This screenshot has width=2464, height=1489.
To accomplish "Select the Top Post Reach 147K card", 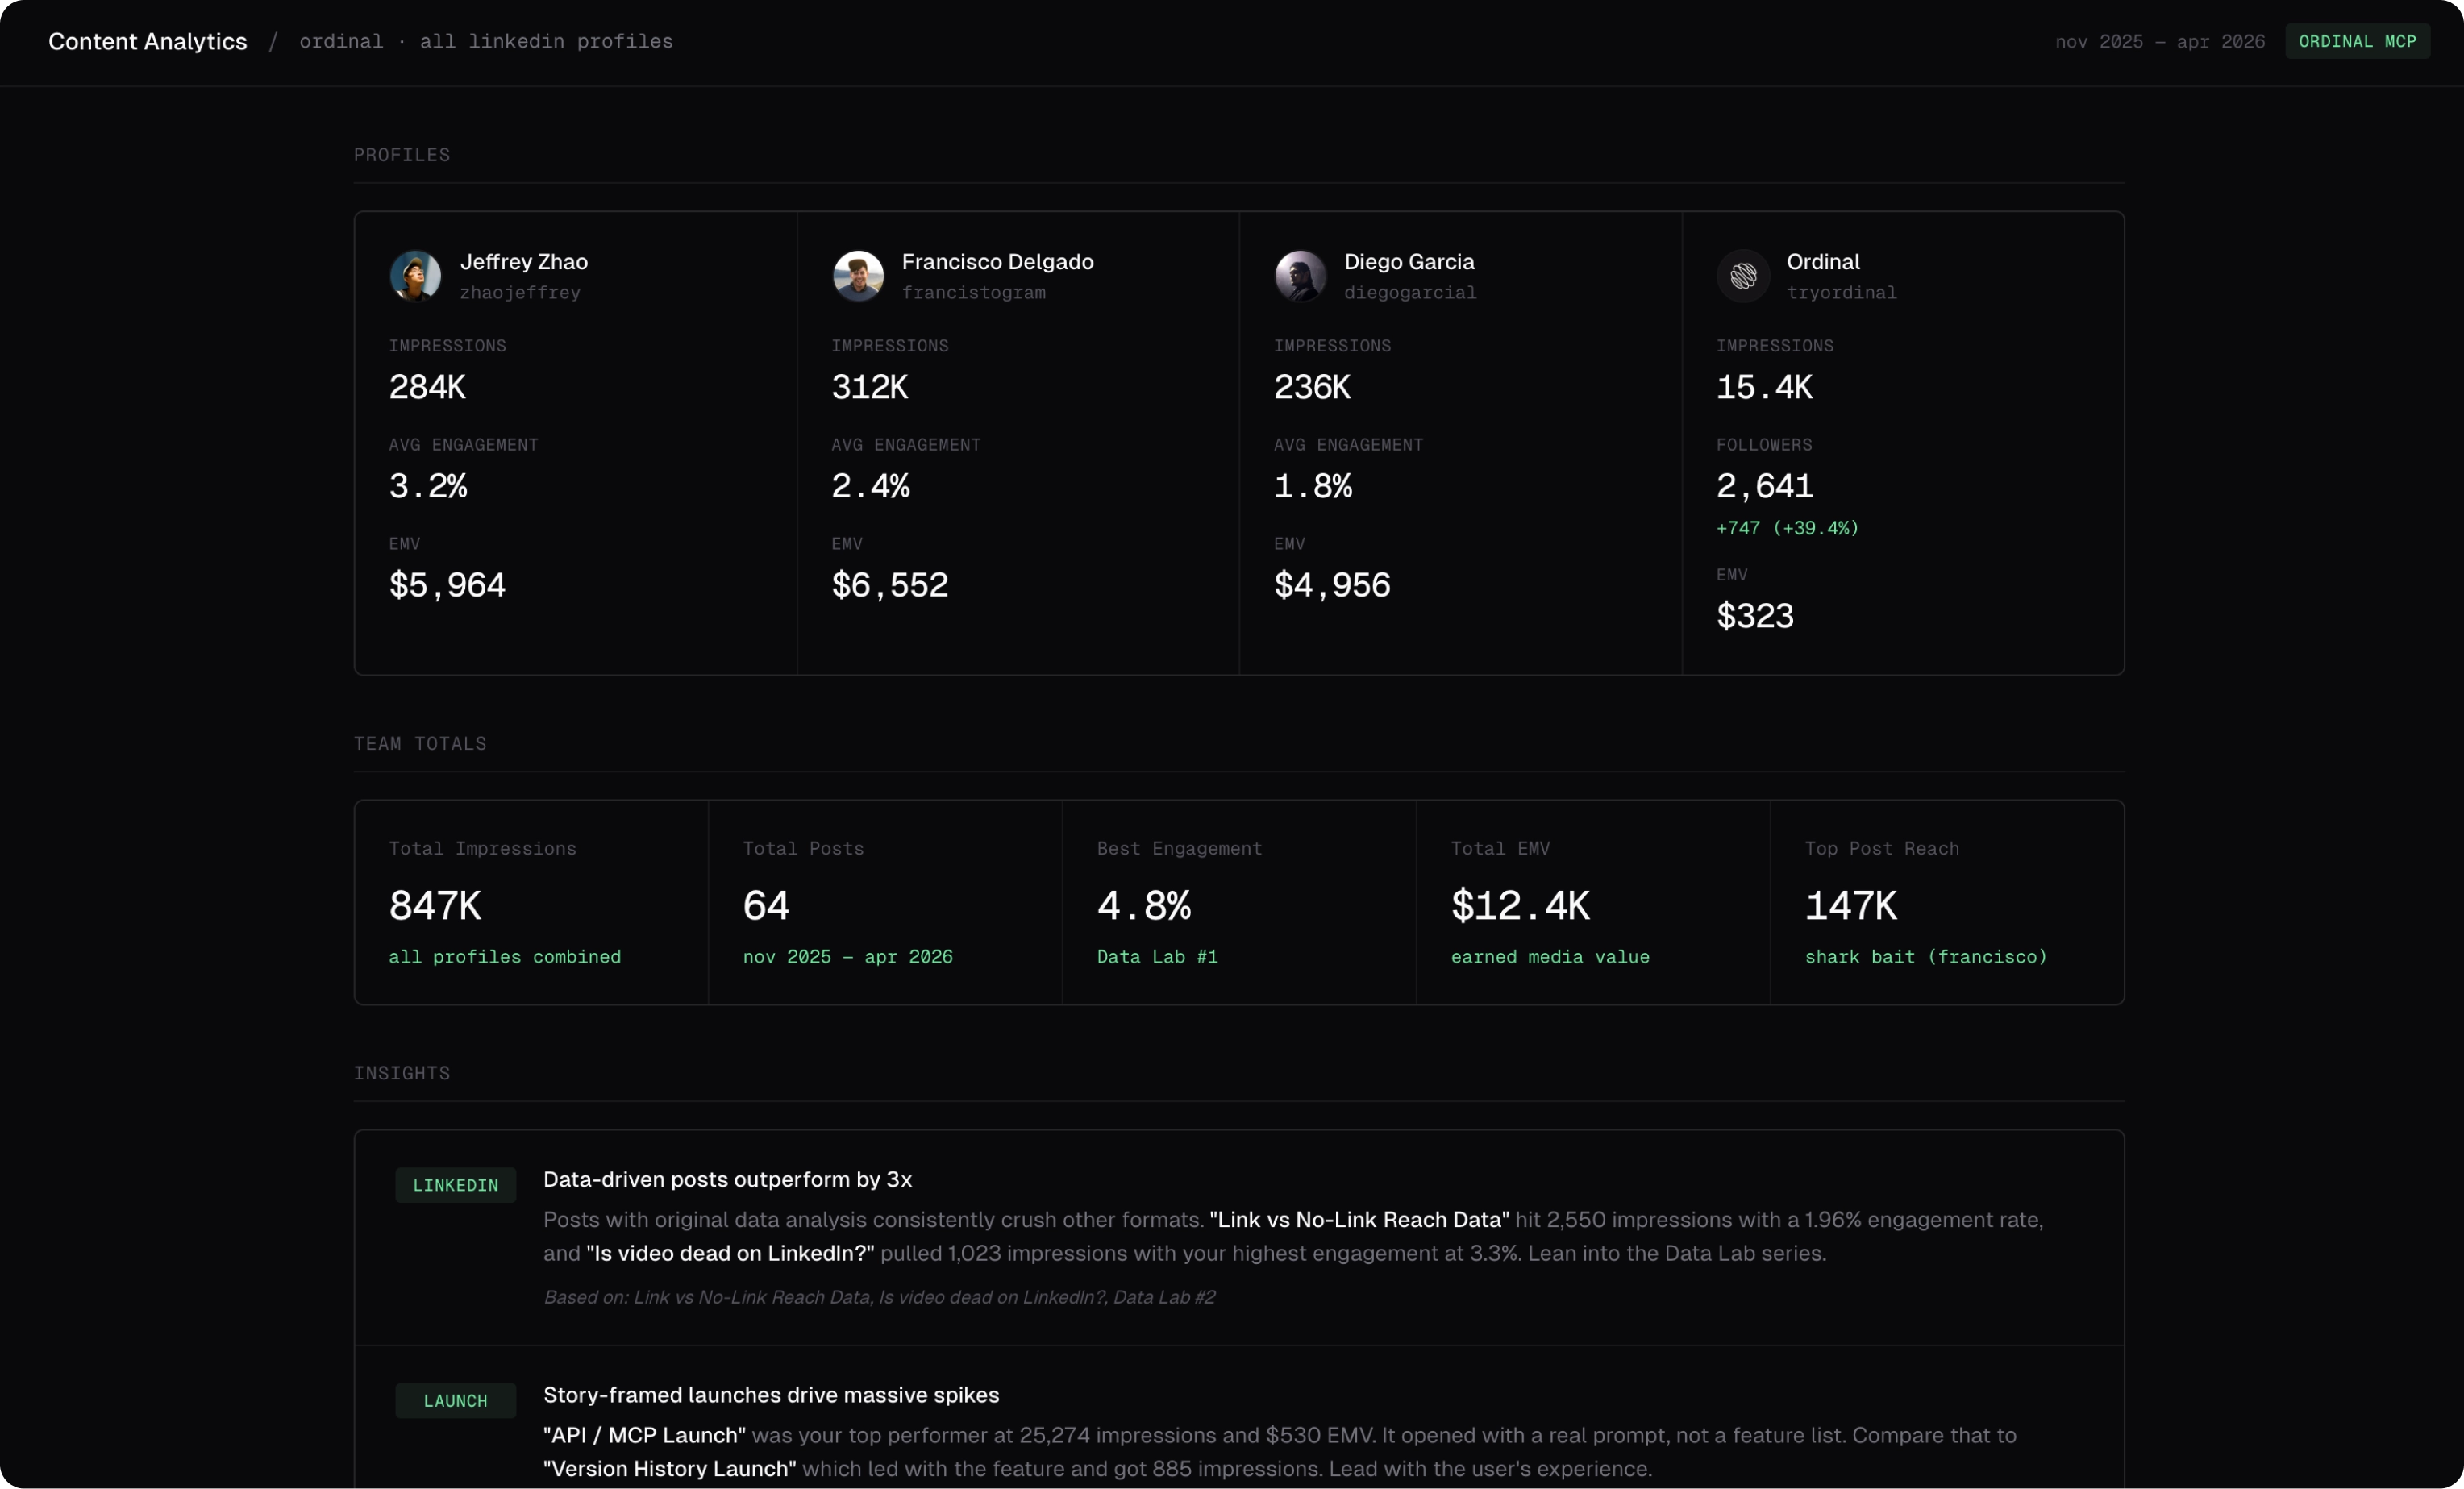I will 1946,903.
